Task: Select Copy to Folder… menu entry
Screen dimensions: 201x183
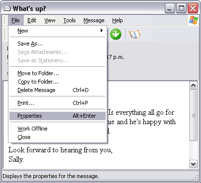Action: [58, 82]
